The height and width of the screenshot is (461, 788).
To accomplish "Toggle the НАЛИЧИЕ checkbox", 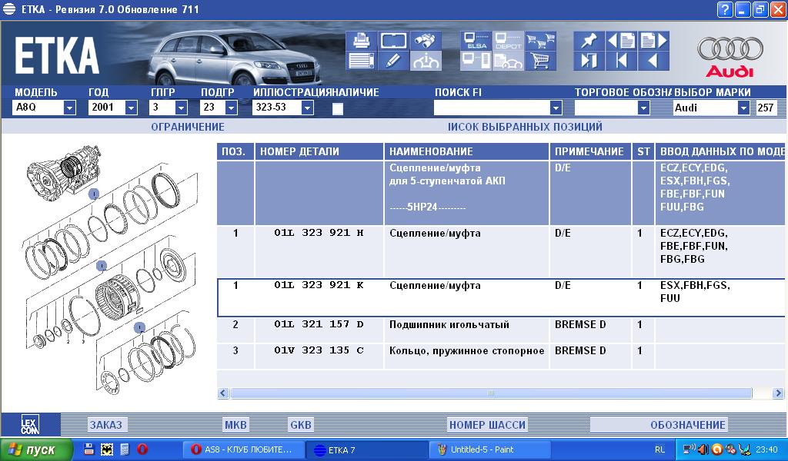I will tap(337, 108).
